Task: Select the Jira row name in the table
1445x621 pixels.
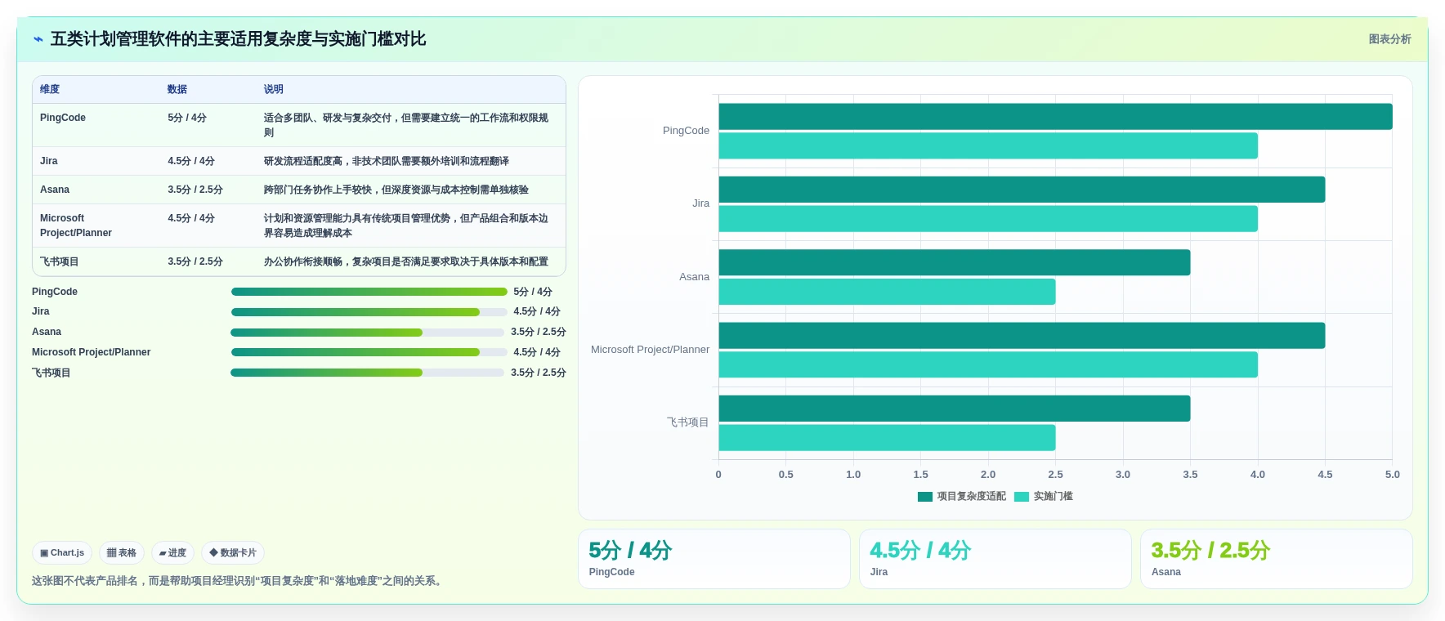Action: pos(49,161)
